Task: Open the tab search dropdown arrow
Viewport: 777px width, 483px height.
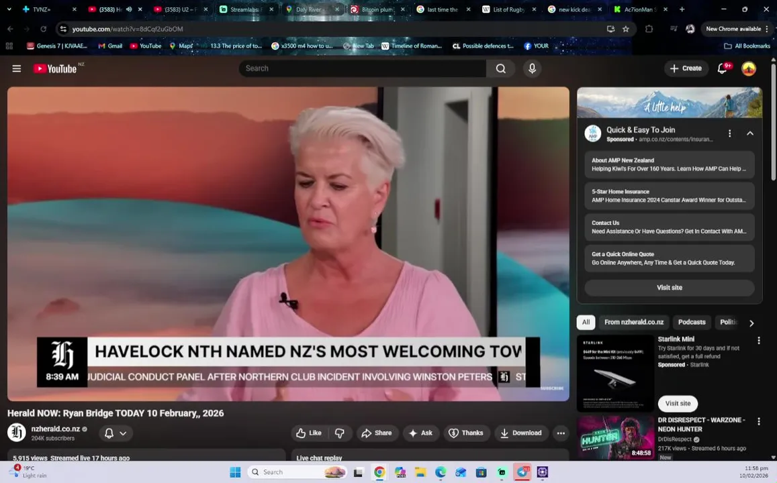Action: click(9, 9)
